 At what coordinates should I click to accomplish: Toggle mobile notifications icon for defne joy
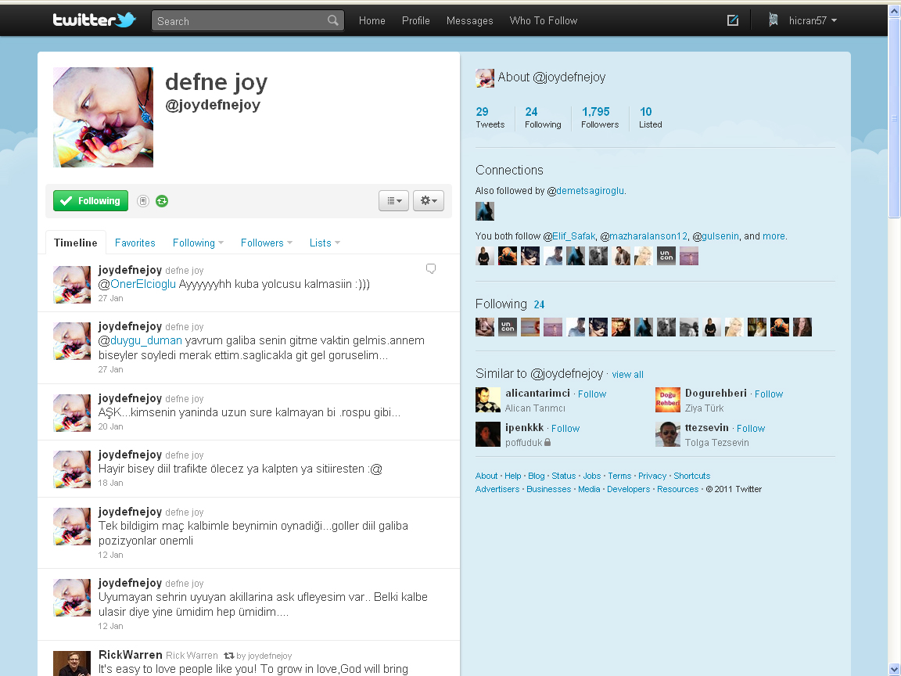143,201
